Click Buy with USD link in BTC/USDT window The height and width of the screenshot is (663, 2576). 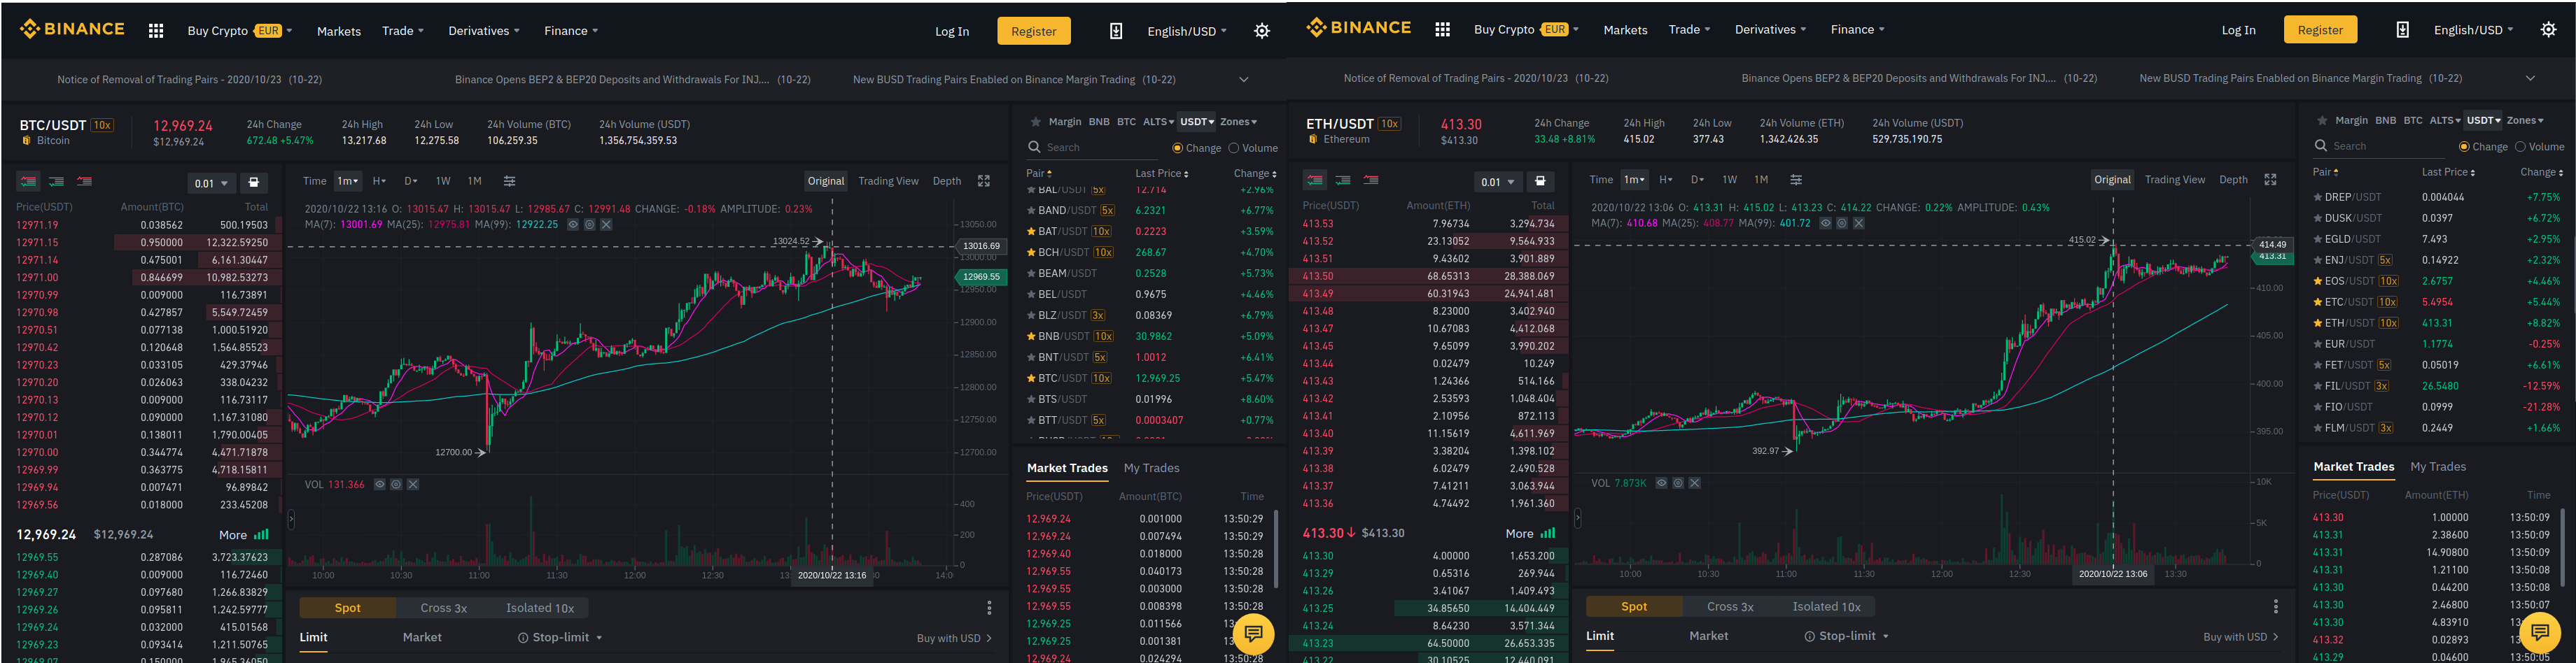point(954,639)
